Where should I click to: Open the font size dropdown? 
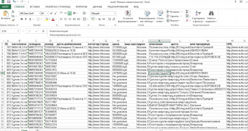tap(47, 13)
